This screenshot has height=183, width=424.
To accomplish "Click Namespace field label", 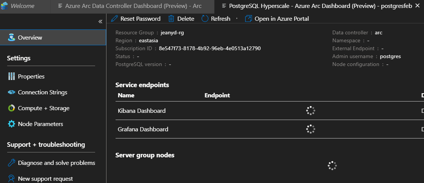I will [346, 41].
